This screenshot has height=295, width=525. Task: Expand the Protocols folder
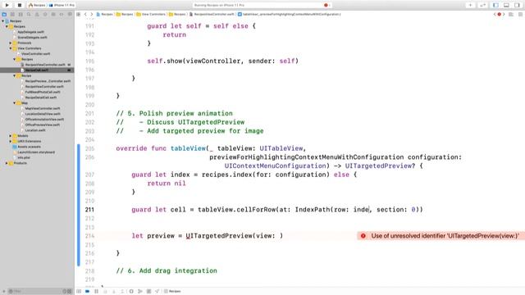pos(11,43)
